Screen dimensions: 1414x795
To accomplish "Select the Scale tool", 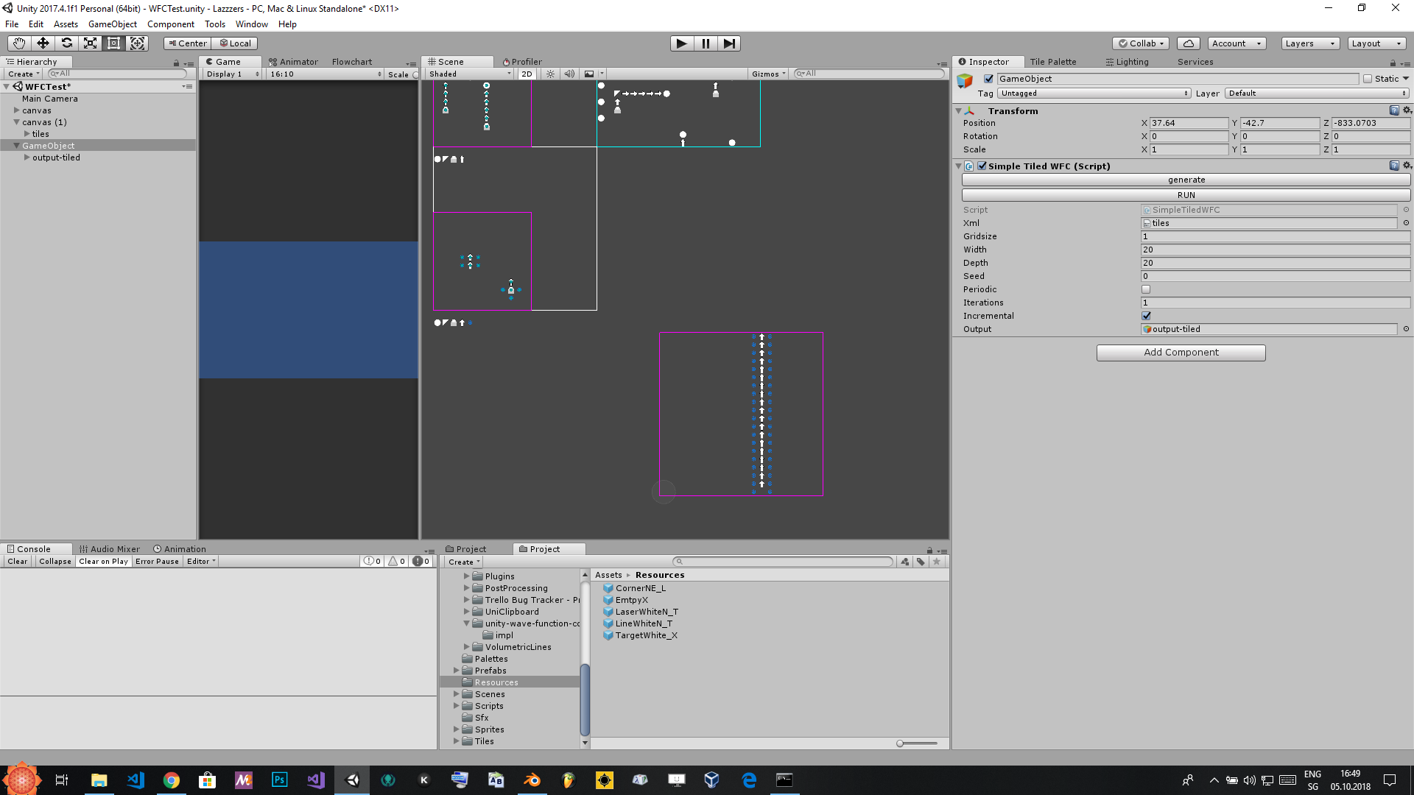I will pos(90,43).
